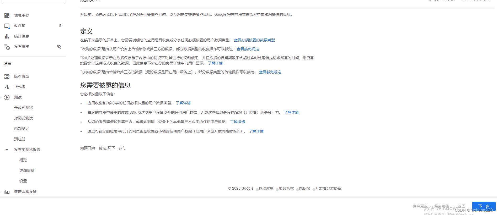Open 了解详情 for 应用收集和/或分享 bullet
The image size is (497, 215).
click(x=183, y=103)
